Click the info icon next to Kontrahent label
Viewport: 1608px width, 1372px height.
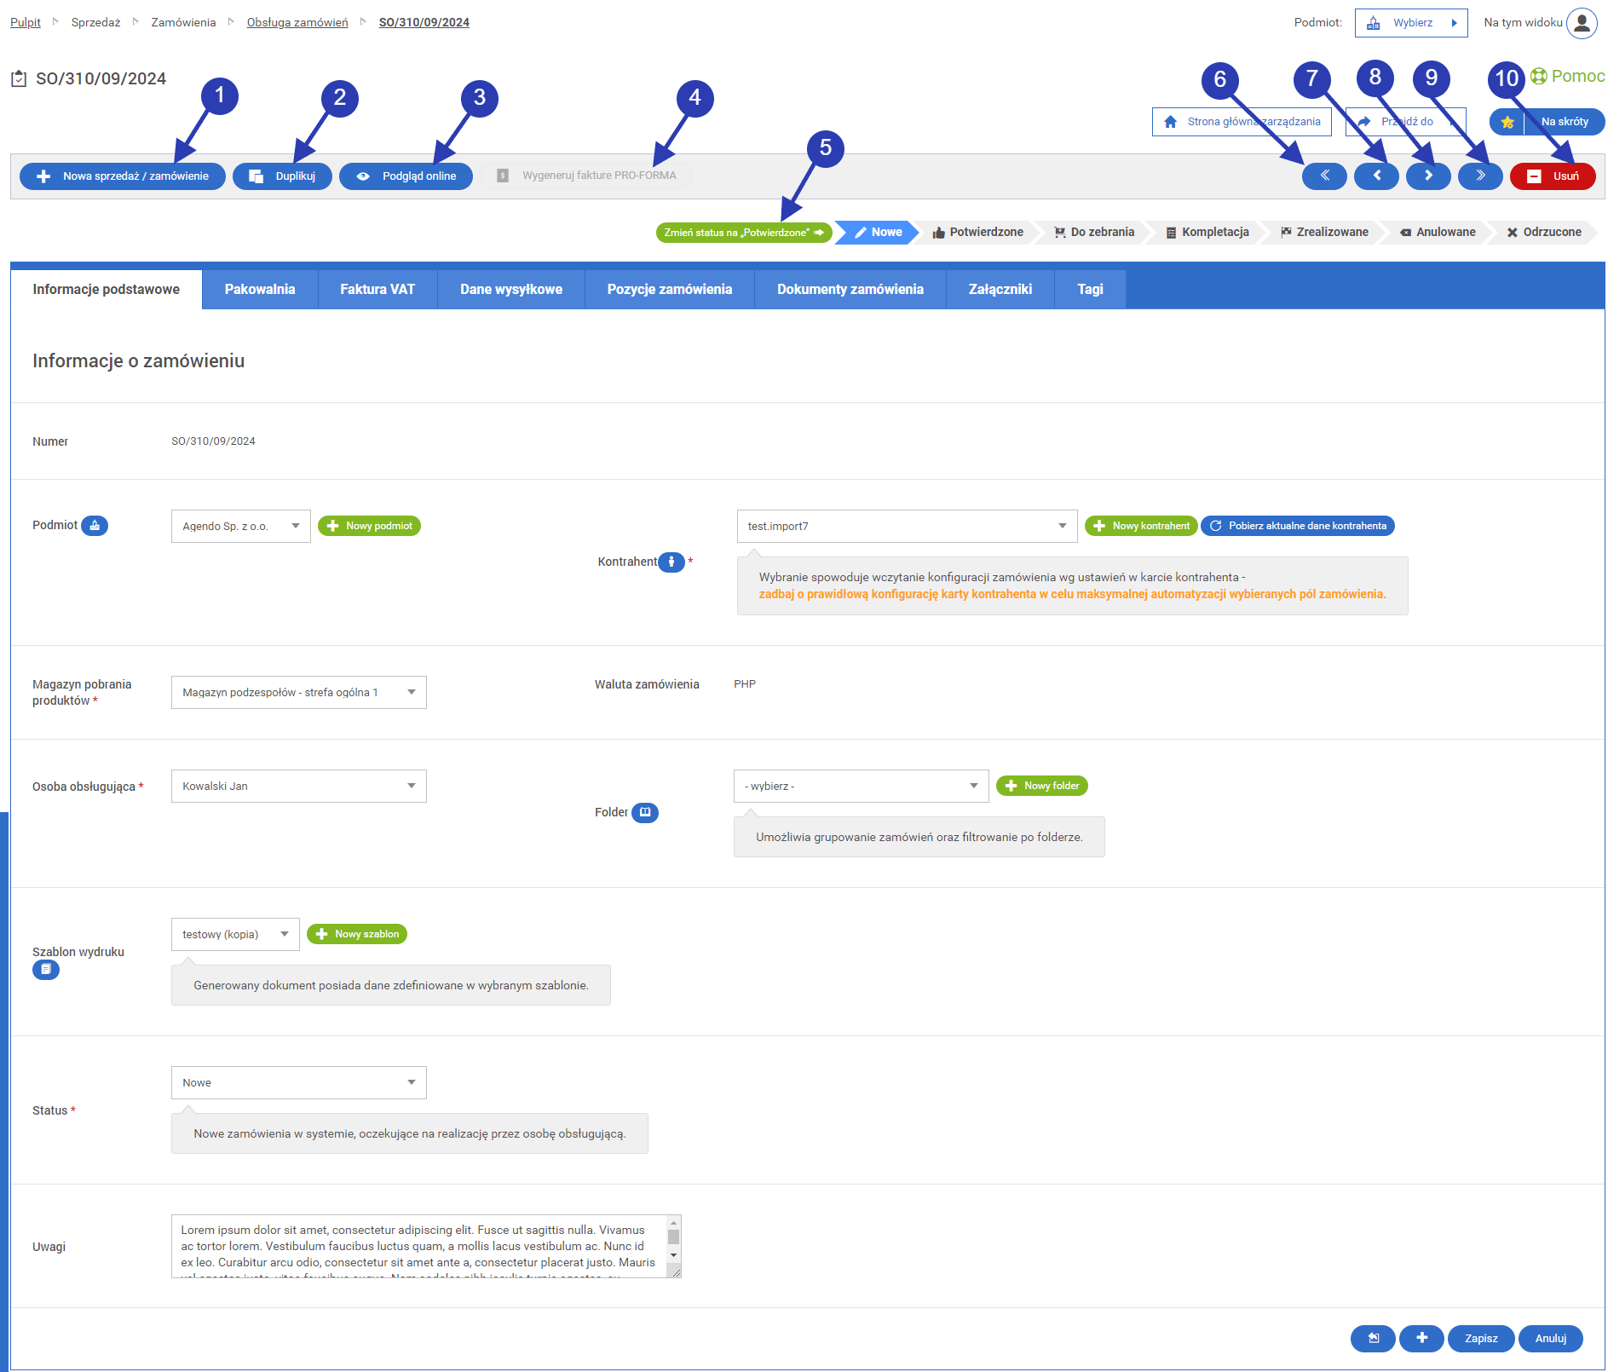pos(671,562)
